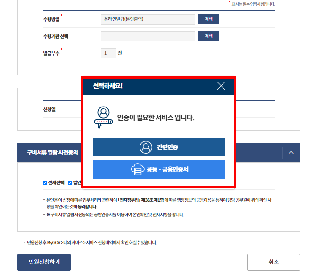
Task: Focus the 수령방법 field showing 온라인발급(본인출력)
Action: tap(148, 19)
